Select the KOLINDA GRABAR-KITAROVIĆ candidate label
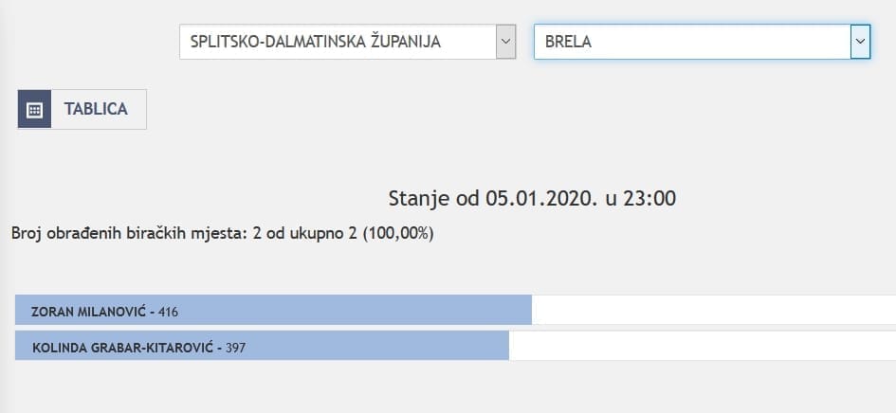The width and height of the screenshot is (896, 413). pyautogui.click(x=124, y=348)
